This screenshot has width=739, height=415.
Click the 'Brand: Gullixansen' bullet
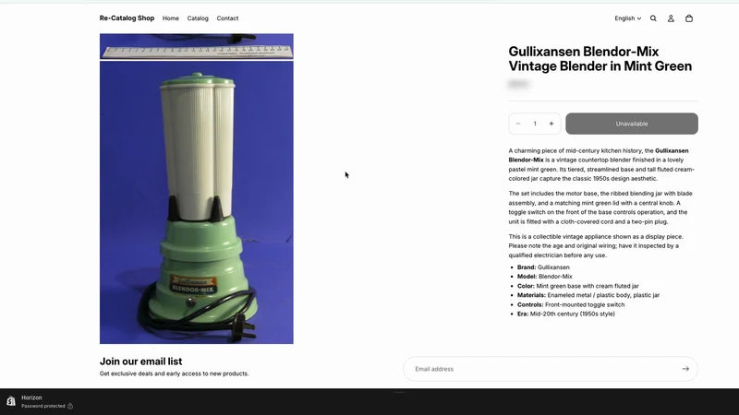click(543, 267)
